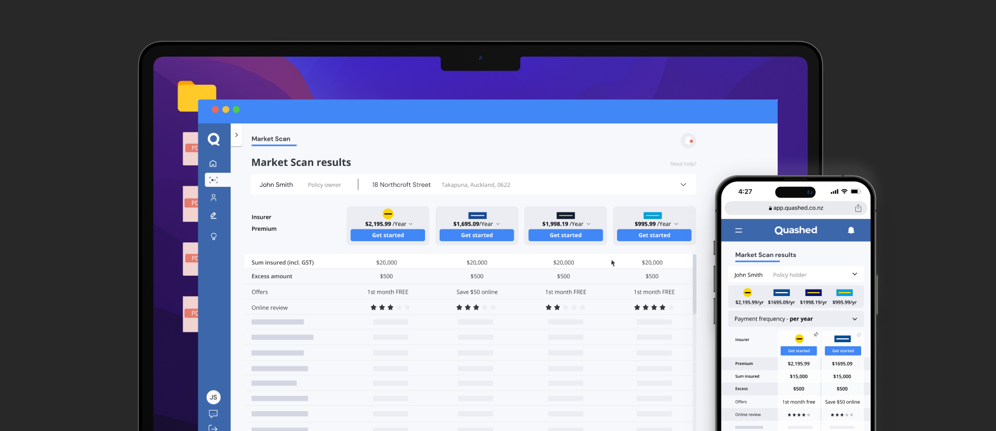Image resolution: width=996 pixels, height=431 pixels.
Task: Open the /Year dropdown beside $1,695.09
Action: (x=498, y=224)
